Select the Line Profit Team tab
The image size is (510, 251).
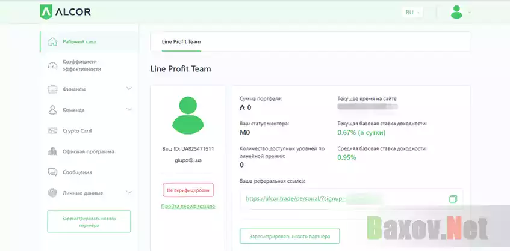(181, 42)
